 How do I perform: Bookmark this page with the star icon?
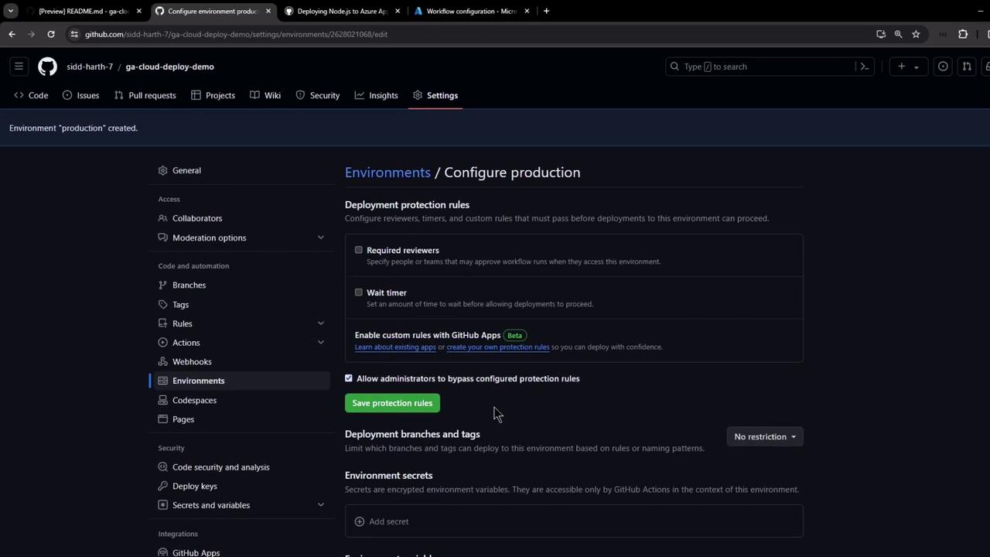pos(916,34)
